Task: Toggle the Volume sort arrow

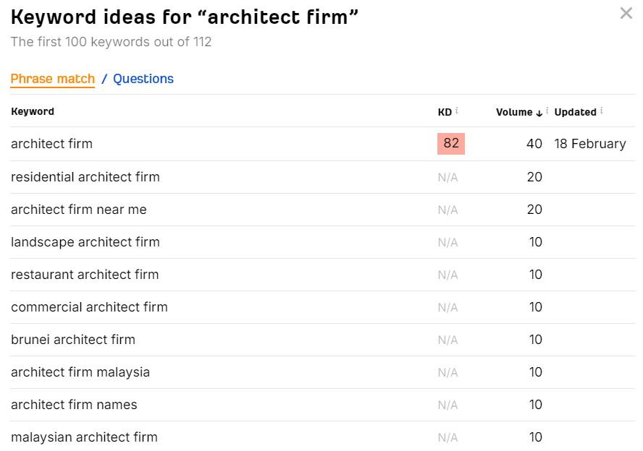Action: [x=539, y=113]
